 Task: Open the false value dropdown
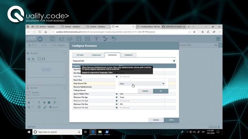(x=142, y=84)
